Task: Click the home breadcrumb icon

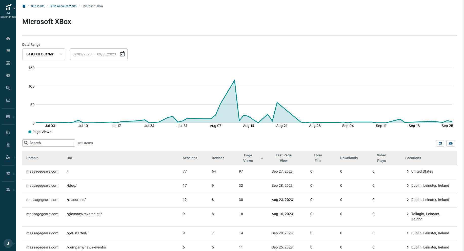Action: coord(24,6)
